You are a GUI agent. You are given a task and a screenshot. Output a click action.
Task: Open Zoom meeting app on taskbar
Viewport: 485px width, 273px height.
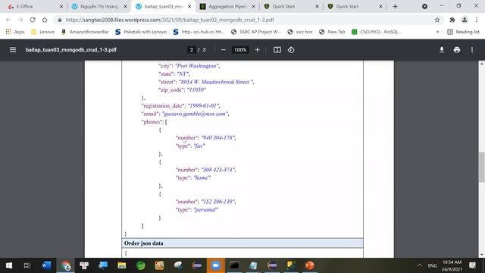(215, 265)
